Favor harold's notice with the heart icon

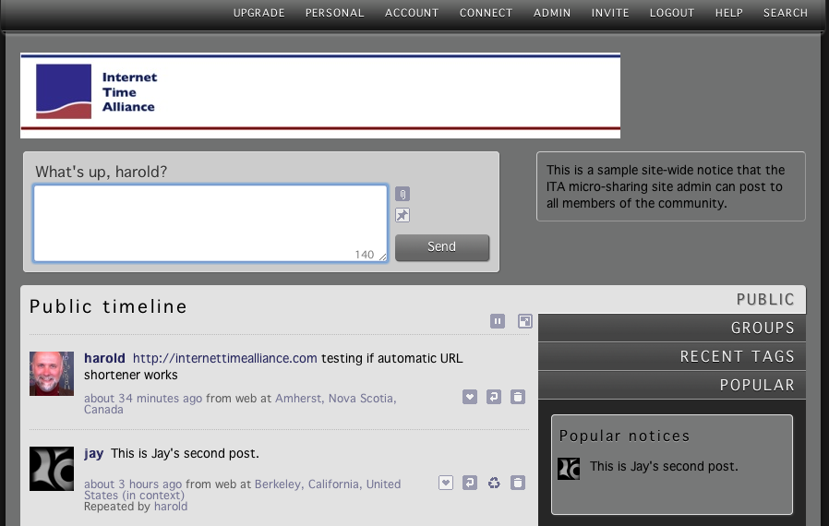[x=470, y=397]
